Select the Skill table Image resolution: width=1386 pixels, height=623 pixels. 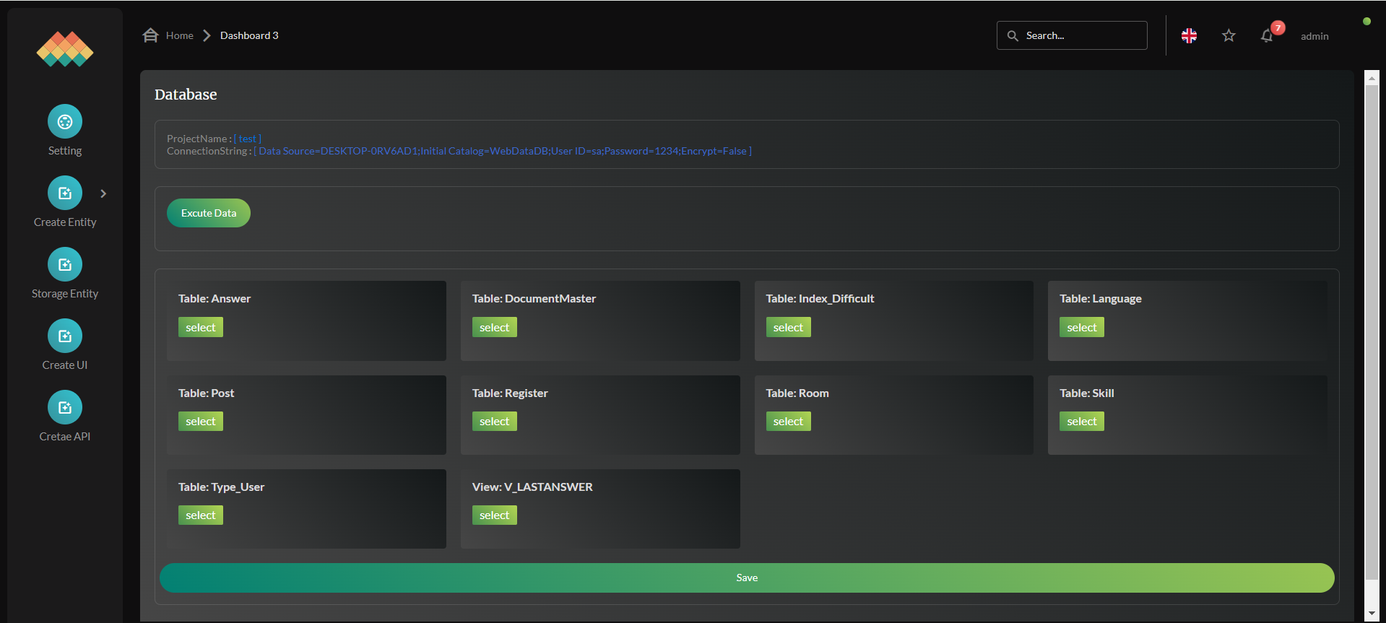1082,421
